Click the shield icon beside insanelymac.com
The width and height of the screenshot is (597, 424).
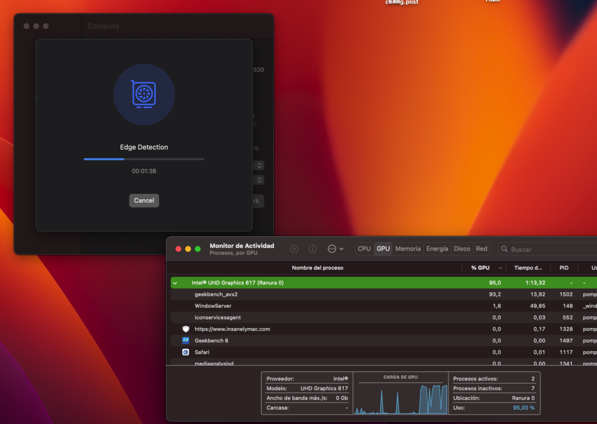click(186, 329)
